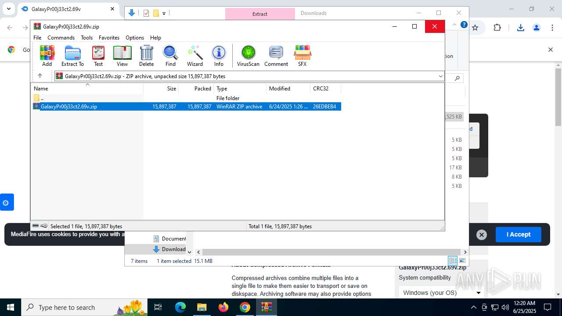Sort by Modified column header
This screenshot has height=316, width=562.
pyautogui.click(x=288, y=89)
